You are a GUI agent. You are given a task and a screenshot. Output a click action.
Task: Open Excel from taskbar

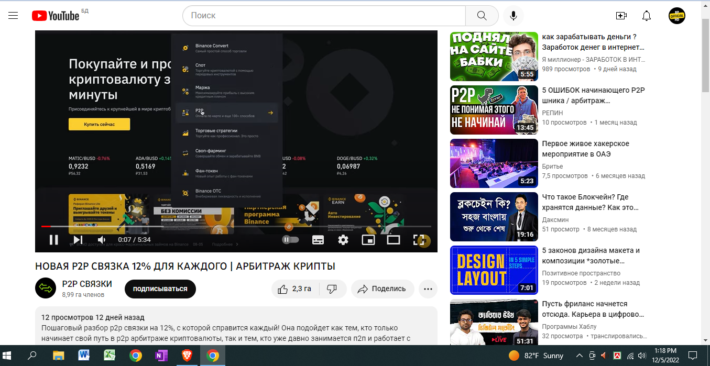pos(110,356)
